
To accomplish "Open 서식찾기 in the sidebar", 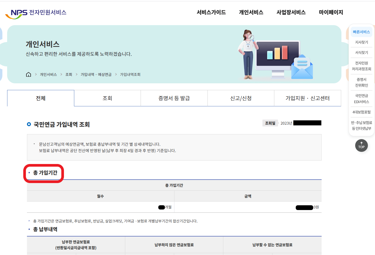I will 361,52.
